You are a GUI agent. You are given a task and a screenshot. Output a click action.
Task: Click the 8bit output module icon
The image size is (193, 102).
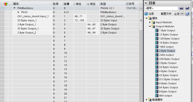[157, 96]
